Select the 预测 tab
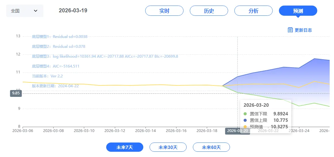 (x=298, y=11)
